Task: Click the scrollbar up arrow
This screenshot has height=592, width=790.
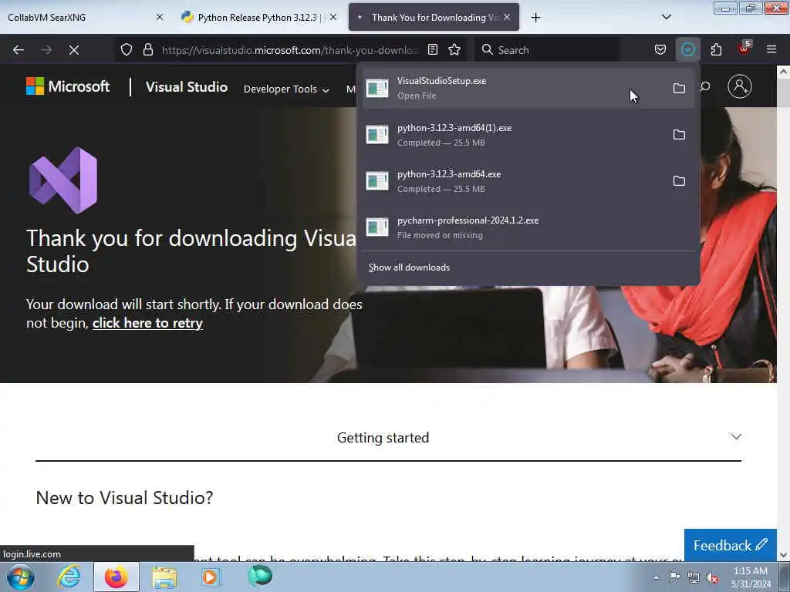Action: click(783, 72)
